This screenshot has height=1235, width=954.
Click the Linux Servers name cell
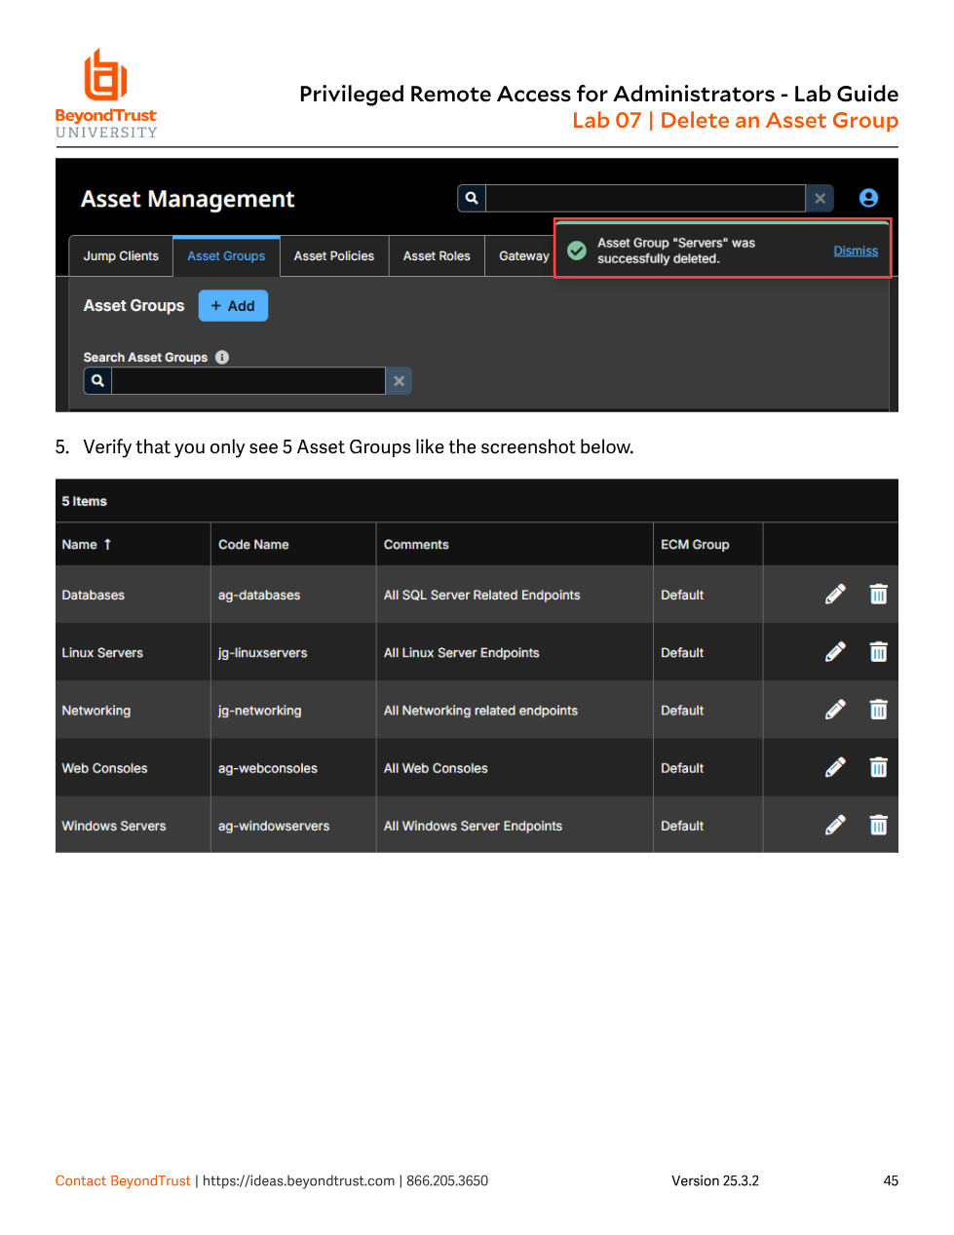tap(102, 652)
